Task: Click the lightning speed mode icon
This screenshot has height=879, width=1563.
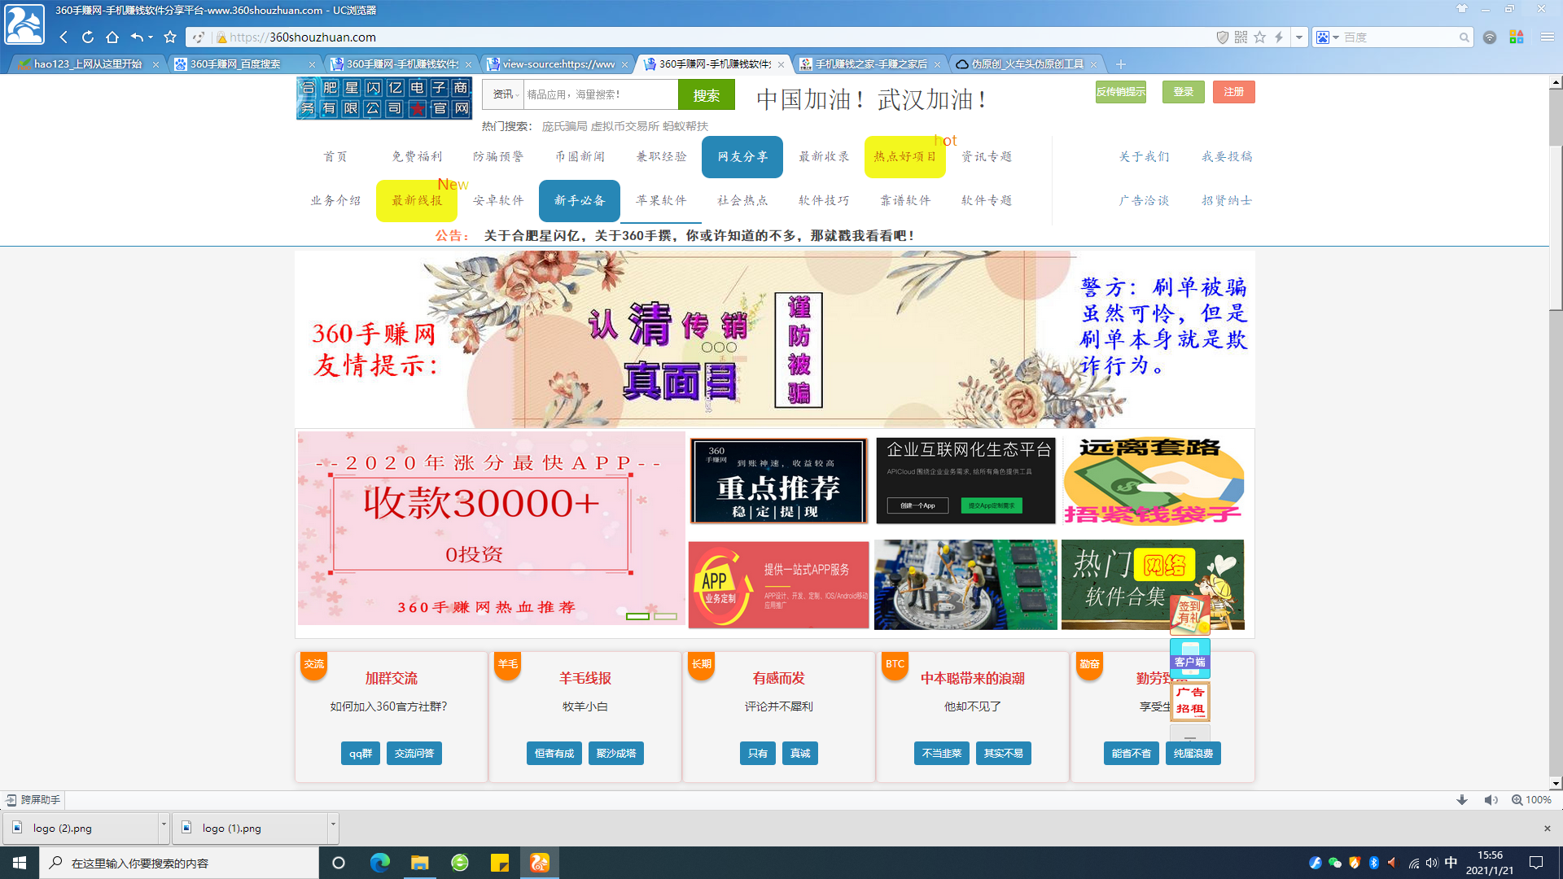Action: [x=1279, y=37]
